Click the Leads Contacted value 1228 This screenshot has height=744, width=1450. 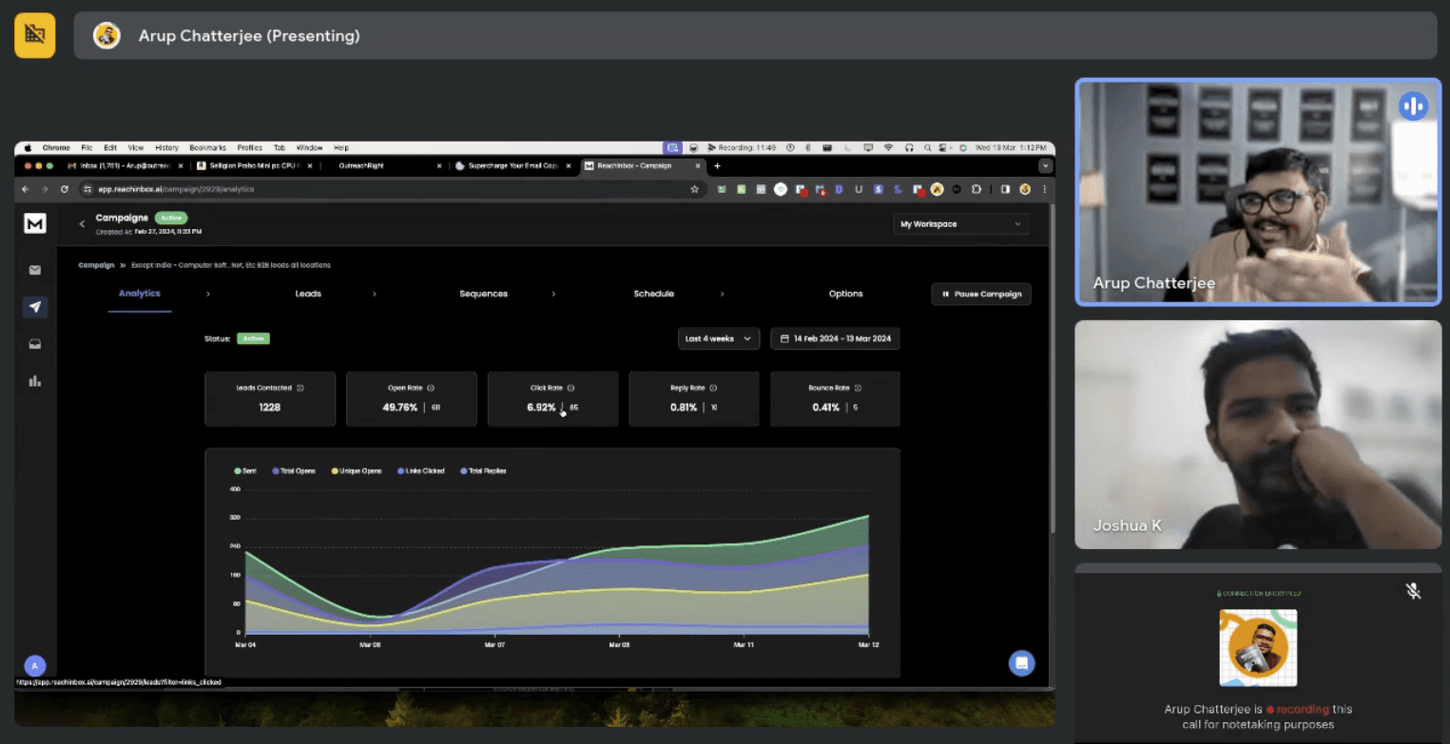pos(270,408)
